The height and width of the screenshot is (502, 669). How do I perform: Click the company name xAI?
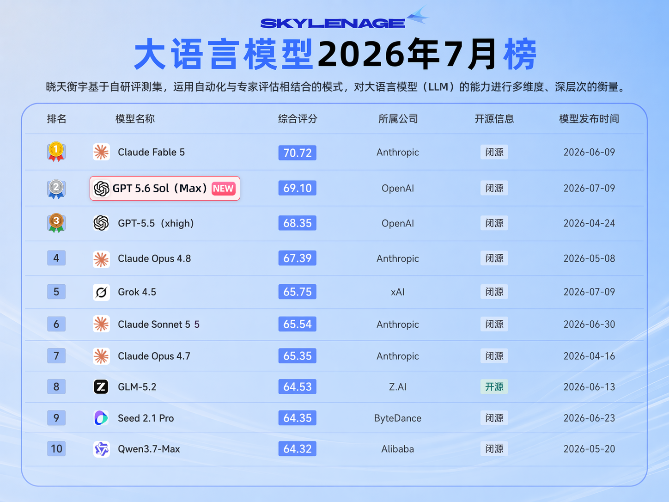(398, 292)
